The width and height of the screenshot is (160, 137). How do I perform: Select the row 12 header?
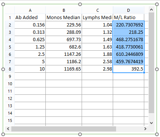tap(10, 98)
